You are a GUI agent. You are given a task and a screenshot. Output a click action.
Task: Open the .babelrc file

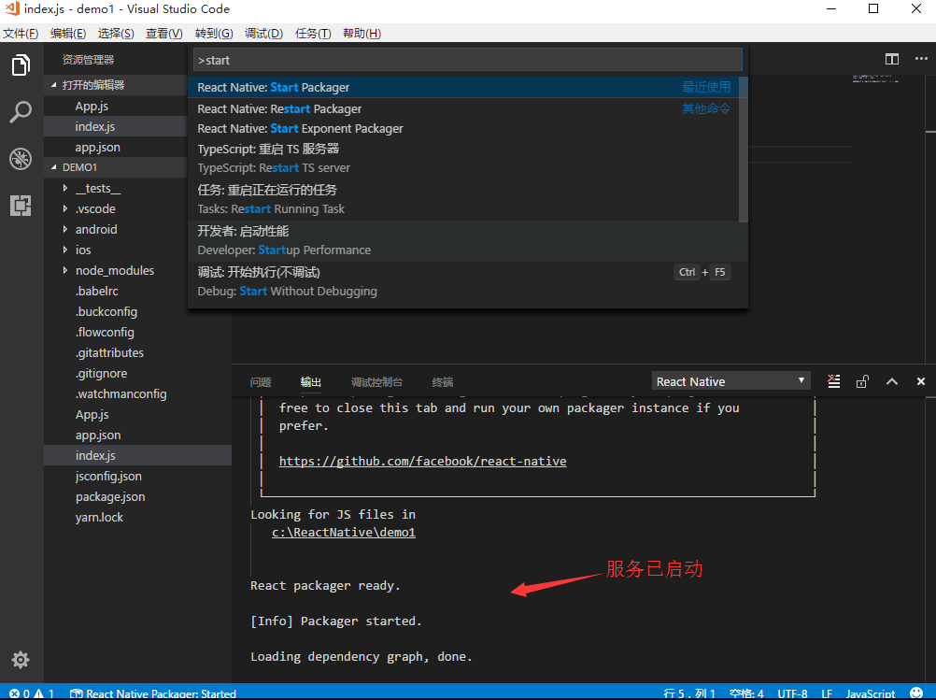point(97,292)
